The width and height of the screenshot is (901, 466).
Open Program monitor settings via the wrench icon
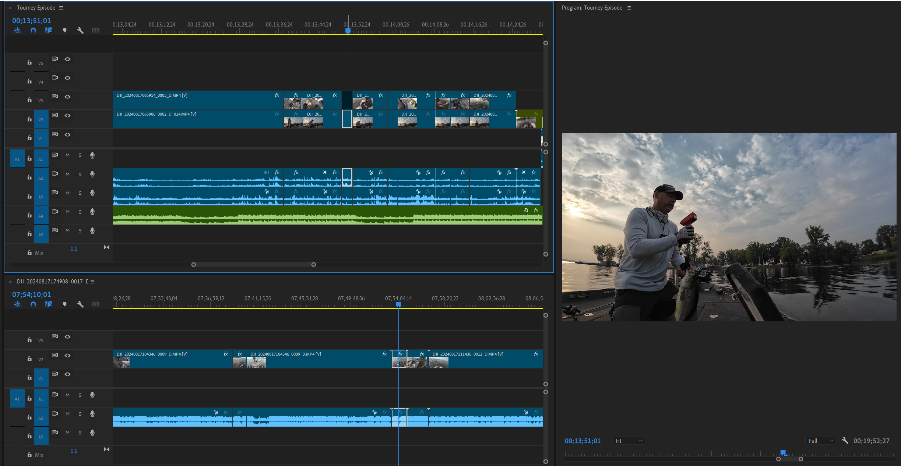click(845, 440)
